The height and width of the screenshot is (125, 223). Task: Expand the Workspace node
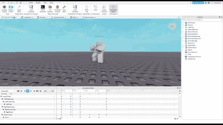[183, 23]
